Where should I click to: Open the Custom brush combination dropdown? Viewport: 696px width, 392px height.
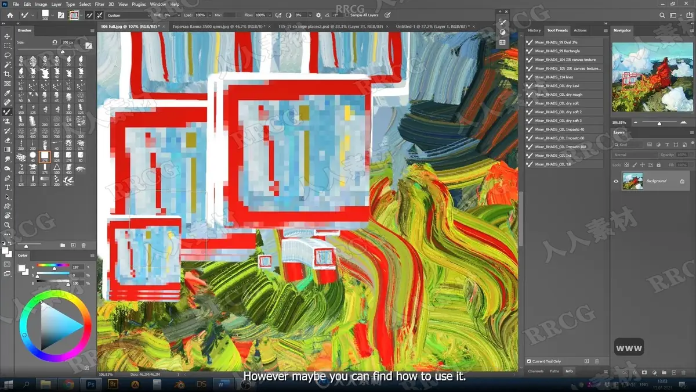tap(128, 15)
